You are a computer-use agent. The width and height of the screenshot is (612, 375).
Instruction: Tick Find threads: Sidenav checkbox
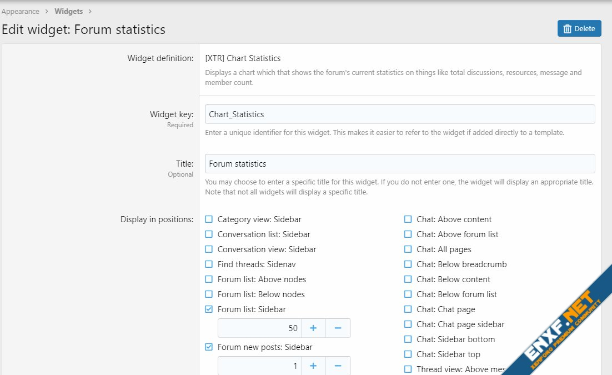tap(209, 264)
